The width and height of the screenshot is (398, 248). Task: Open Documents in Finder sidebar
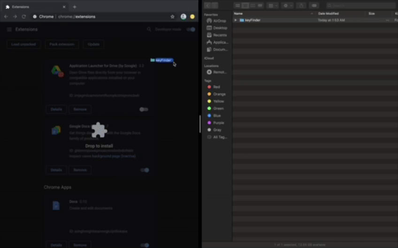[x=217, y=49]
